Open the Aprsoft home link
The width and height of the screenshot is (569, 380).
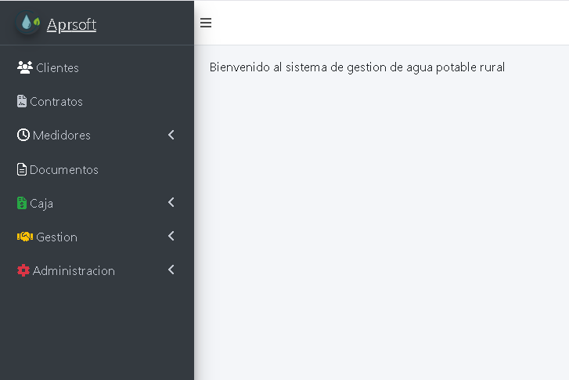coord(71,25)
